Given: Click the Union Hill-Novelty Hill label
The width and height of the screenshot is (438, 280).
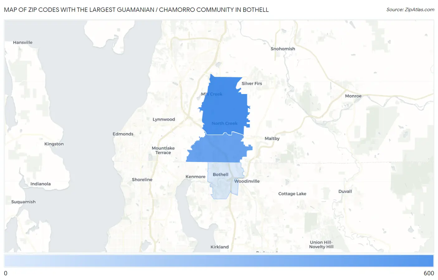Looking at the screenshot, I should click(x=321, y=244).
